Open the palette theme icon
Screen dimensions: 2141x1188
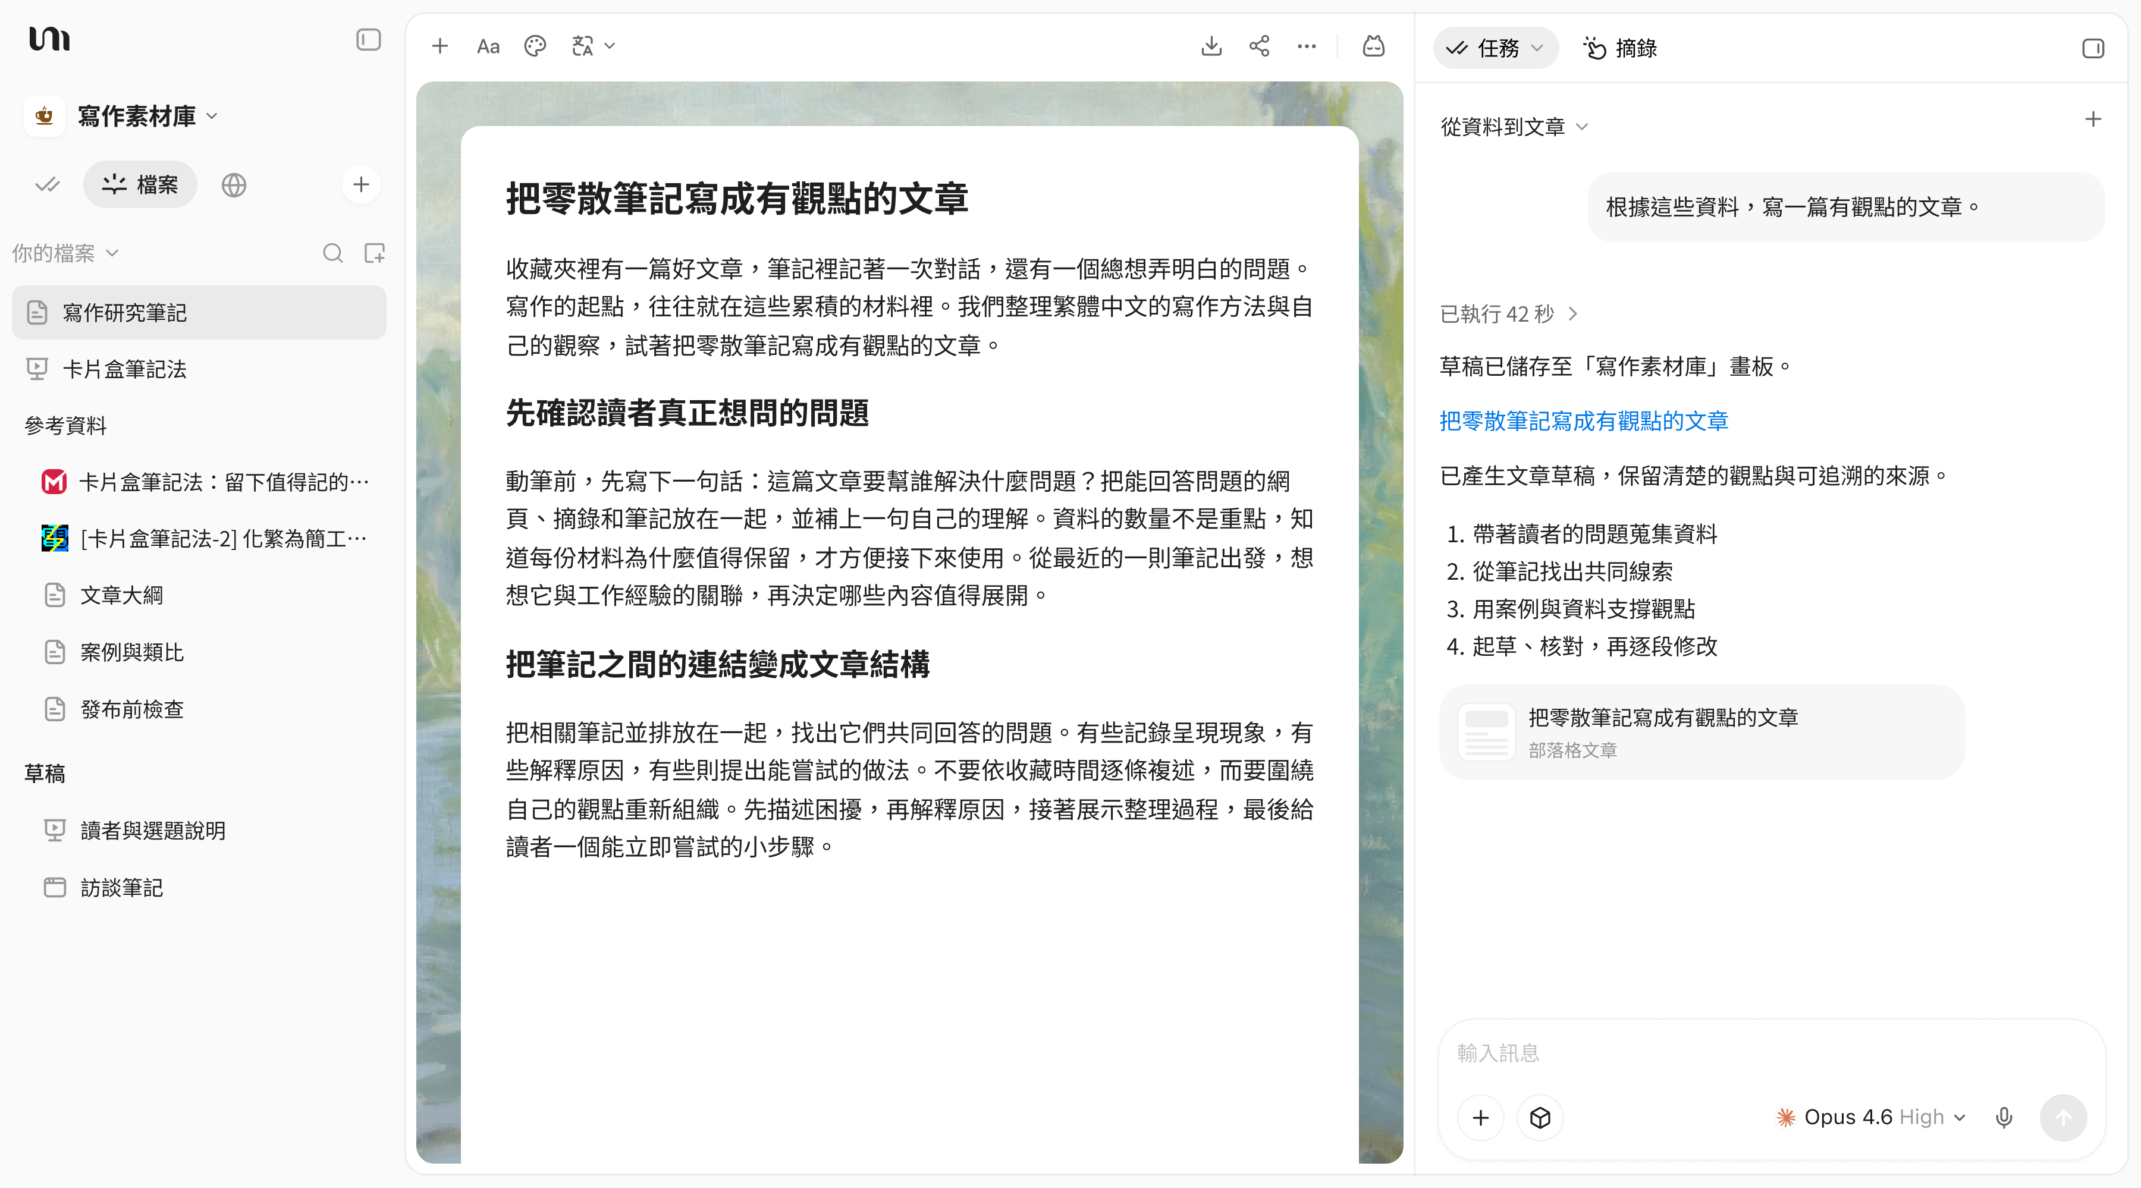click(x=535, y=46)
